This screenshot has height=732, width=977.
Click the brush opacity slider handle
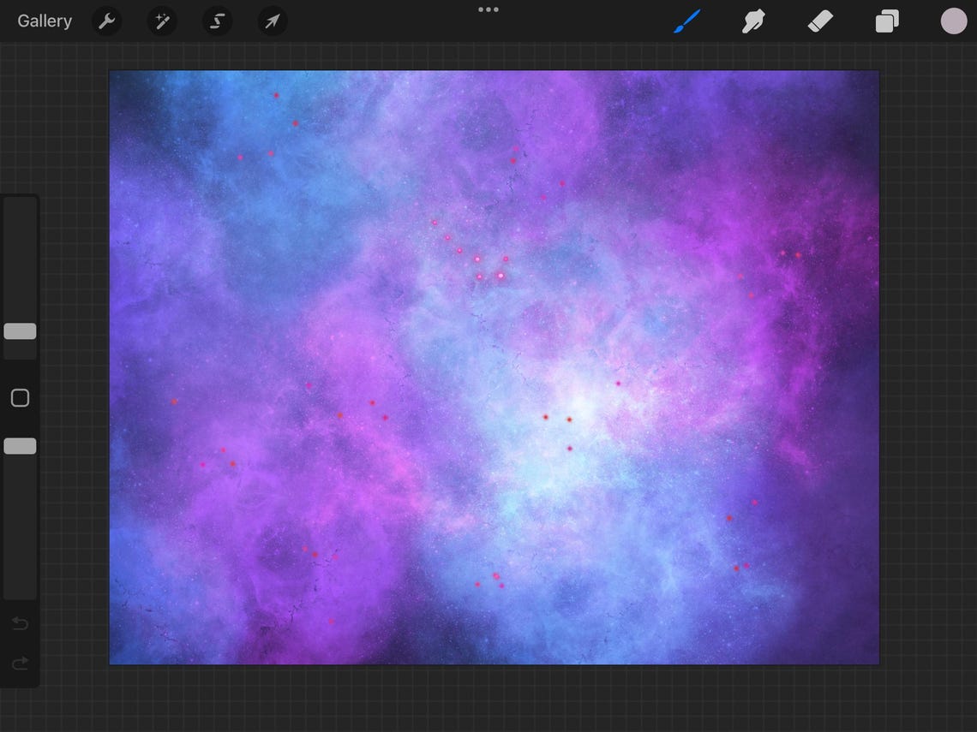pos(20,446)
